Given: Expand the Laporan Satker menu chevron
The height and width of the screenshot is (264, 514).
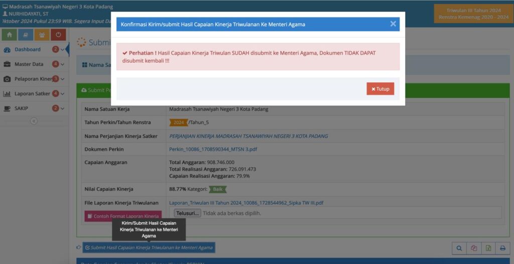Looking at the screenshot, I should pyautogui.click(x=63, y=94).
